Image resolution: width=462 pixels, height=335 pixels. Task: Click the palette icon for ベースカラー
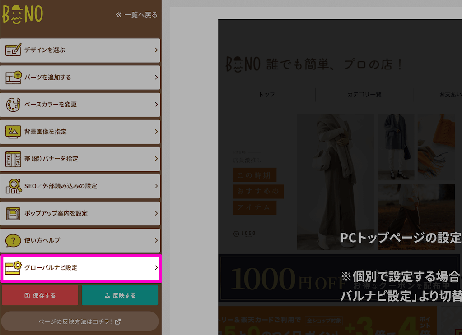click(x=13, y=104)
